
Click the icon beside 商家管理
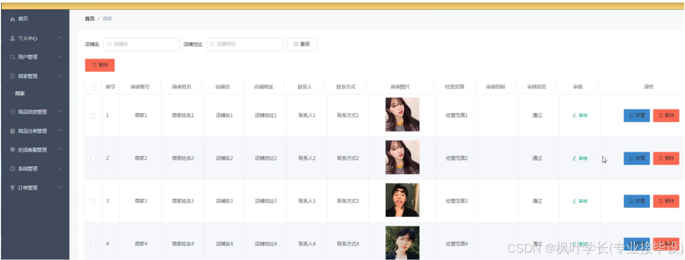13,76
